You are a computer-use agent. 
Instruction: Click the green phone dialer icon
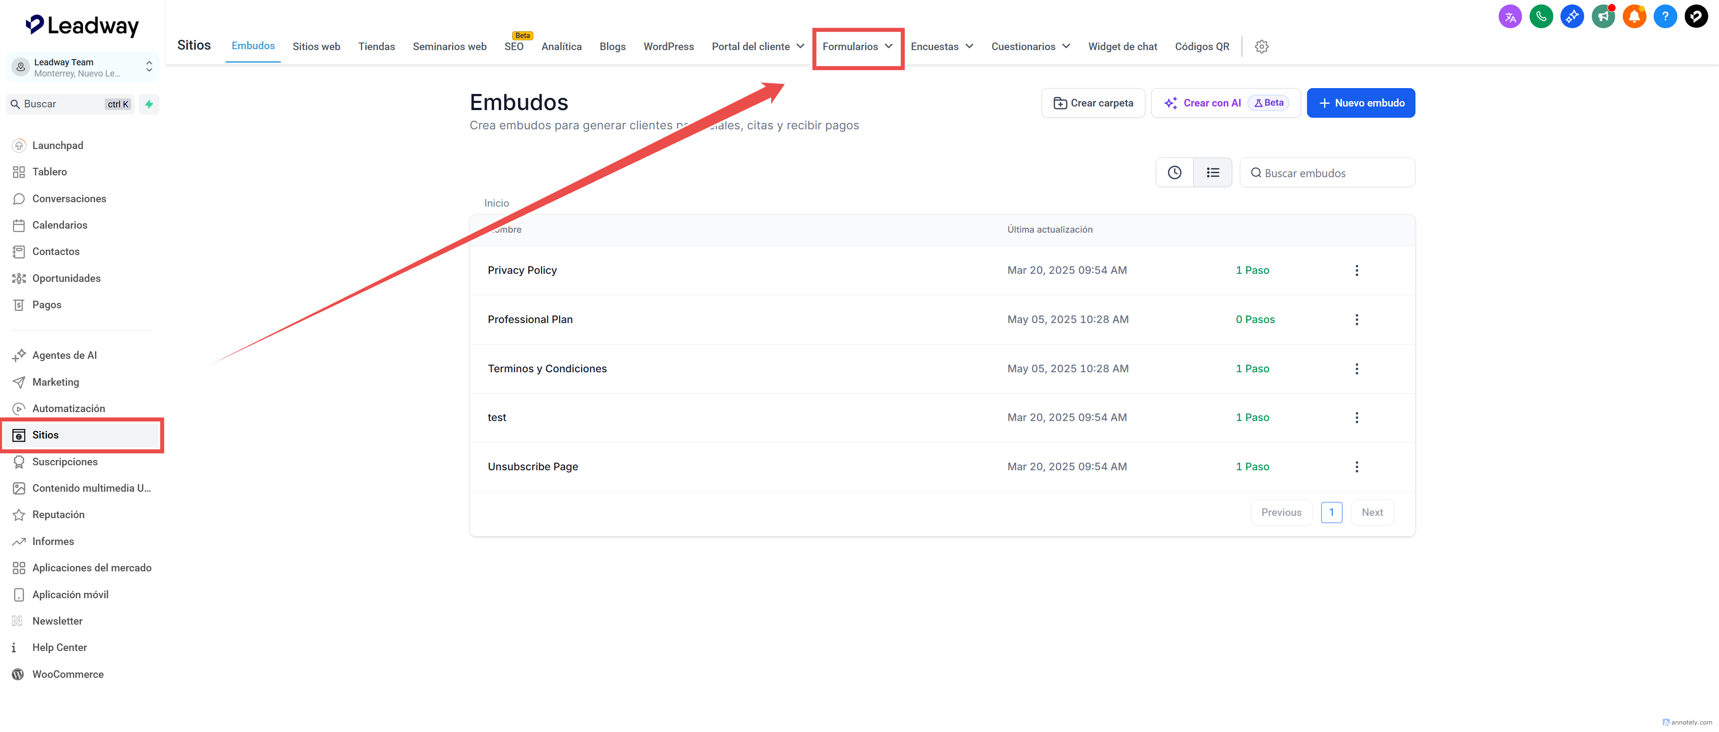tap(1540, 17)
